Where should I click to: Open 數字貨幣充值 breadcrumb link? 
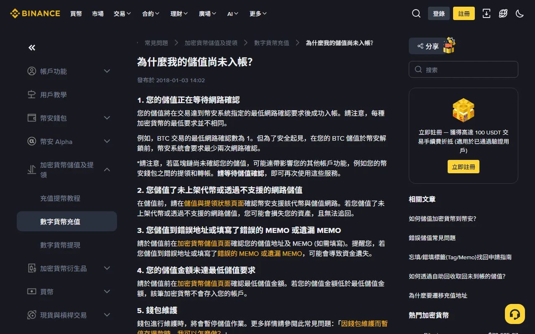point(272,43)
